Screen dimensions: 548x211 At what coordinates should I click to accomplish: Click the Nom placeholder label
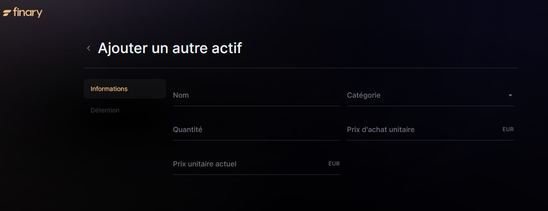(181, 95)
